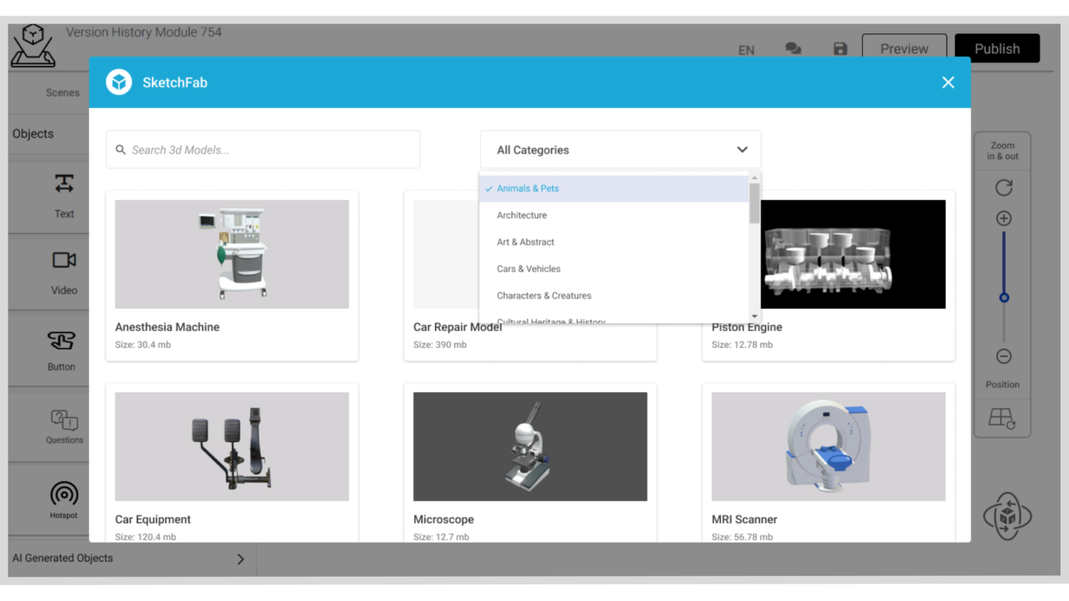
Task: Expand AI Generated Objects section
Action: click(x=132, y=559)
